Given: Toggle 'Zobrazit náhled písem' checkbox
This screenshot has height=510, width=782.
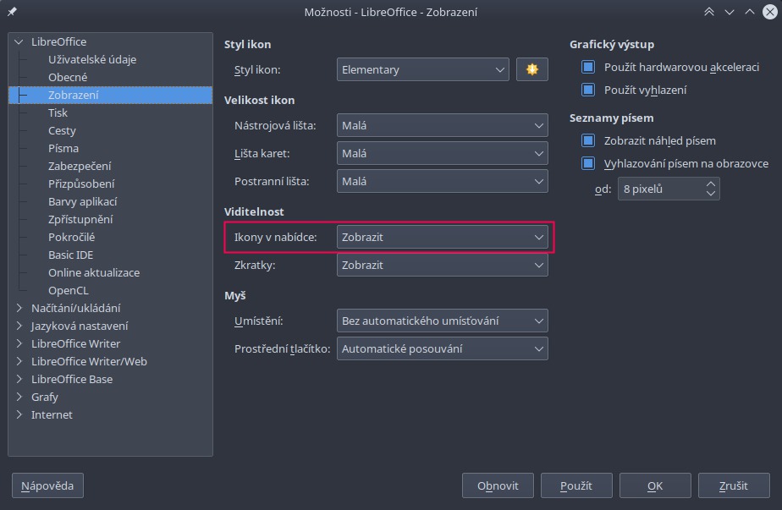Looking at the screenshot, I should 588,140.
